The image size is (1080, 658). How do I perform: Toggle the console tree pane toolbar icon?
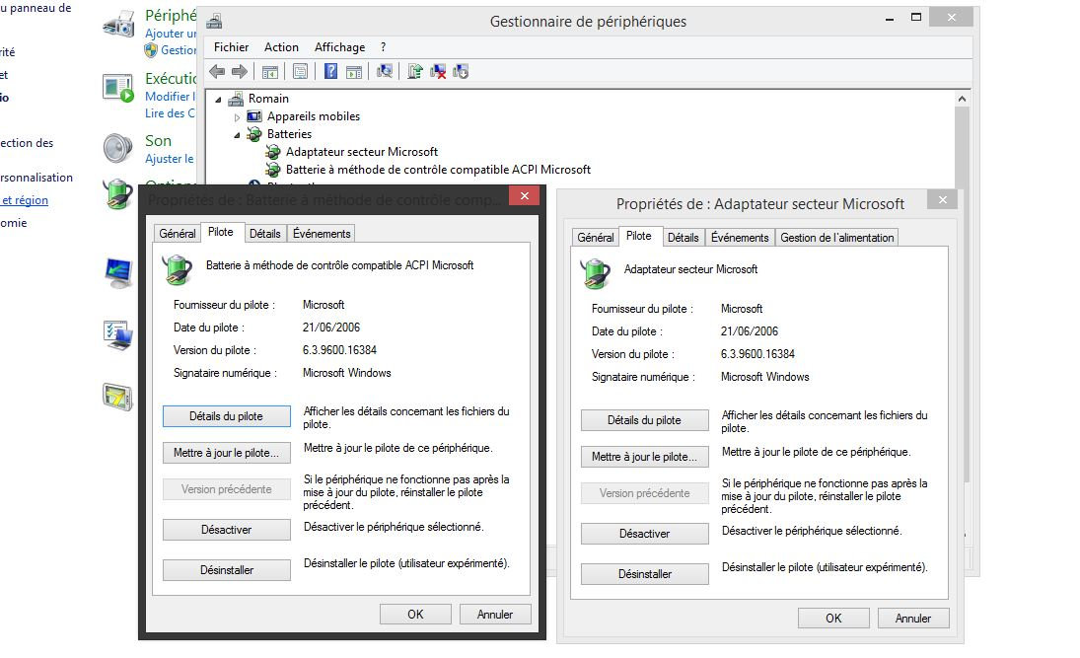[x=270, y=72]
